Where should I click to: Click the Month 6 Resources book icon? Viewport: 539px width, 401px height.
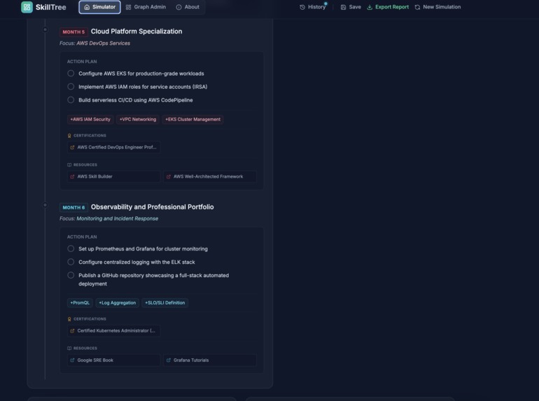69,349
